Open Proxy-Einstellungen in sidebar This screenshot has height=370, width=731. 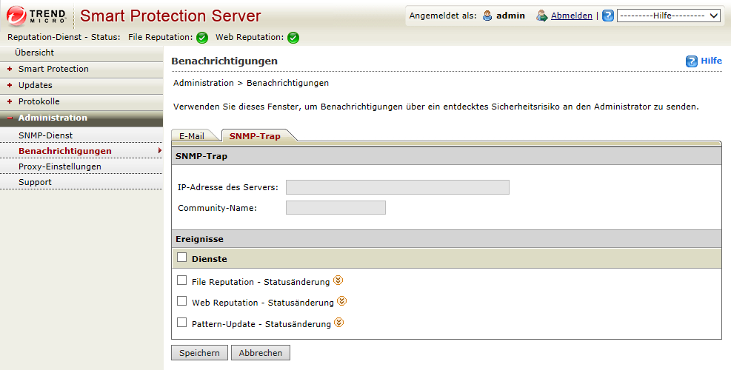(59, 166)
